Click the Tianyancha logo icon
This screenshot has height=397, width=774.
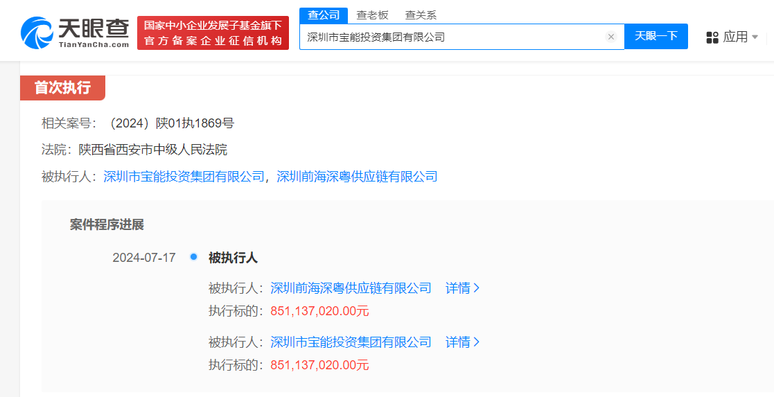coord(37,33)
